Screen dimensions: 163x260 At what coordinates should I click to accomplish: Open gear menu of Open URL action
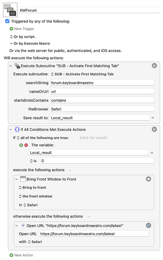pyautogui.click(x=148, y=225)
